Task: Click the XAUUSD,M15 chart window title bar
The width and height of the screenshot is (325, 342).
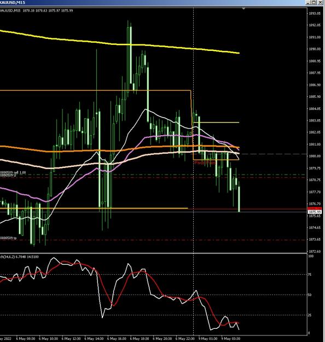Action: click(153, 2)
